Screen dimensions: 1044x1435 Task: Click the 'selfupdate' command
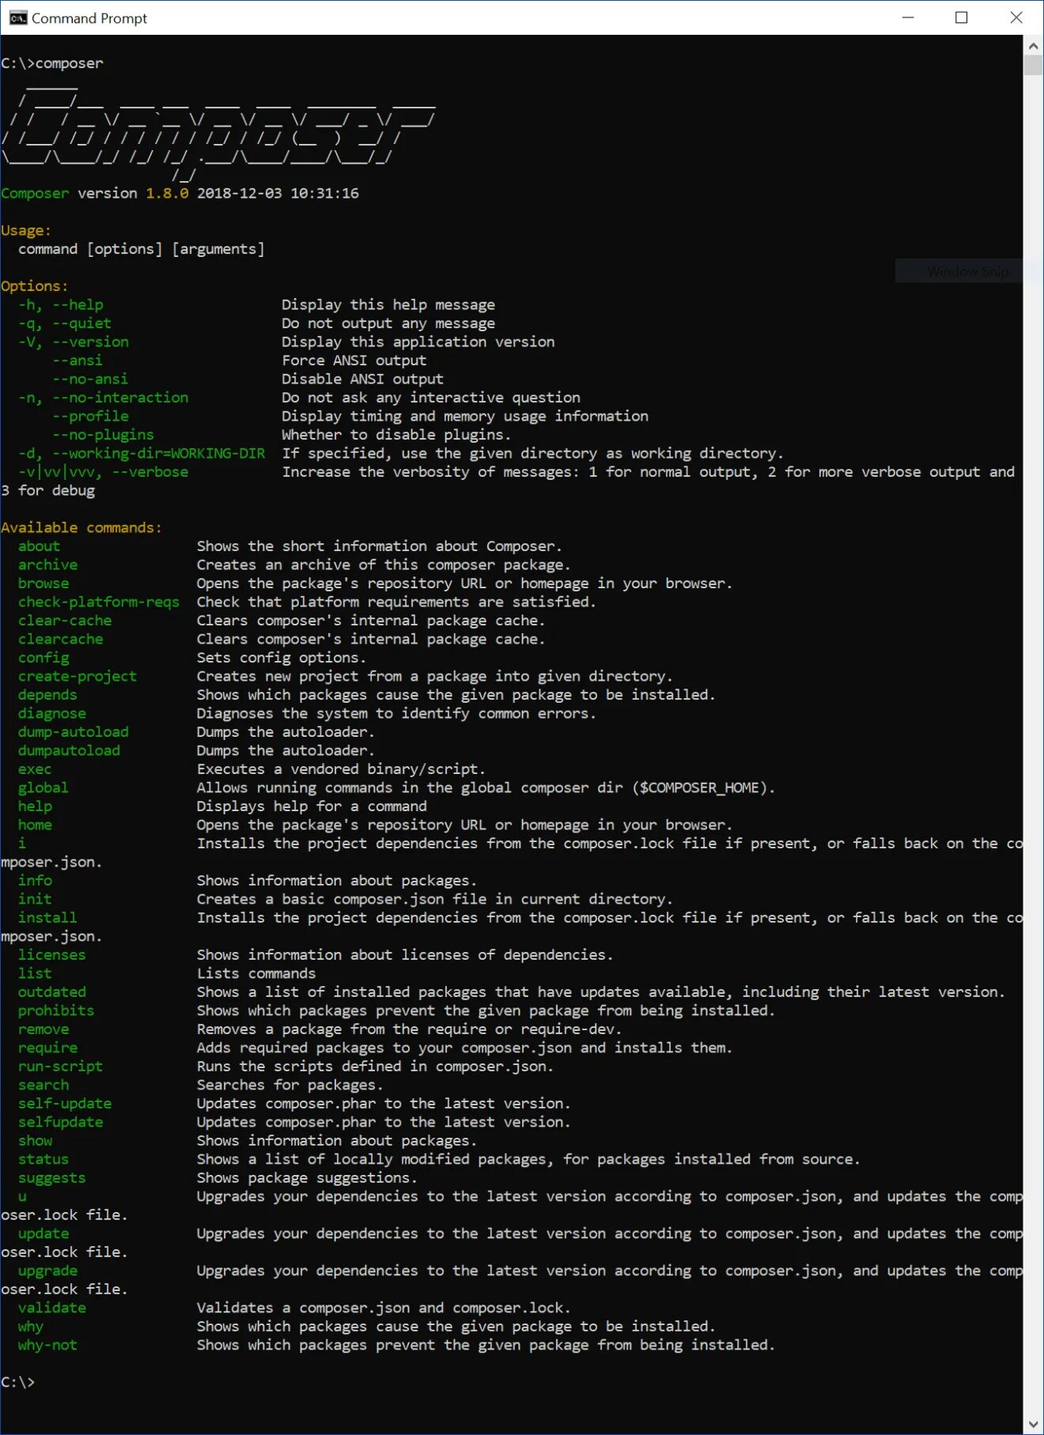(x=61, y=1122)
